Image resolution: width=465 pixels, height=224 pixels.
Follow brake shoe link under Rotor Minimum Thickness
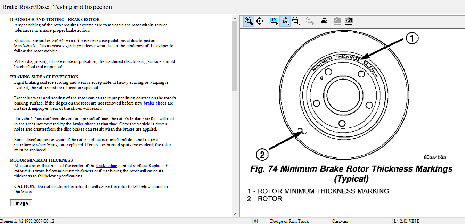(106, 166)
